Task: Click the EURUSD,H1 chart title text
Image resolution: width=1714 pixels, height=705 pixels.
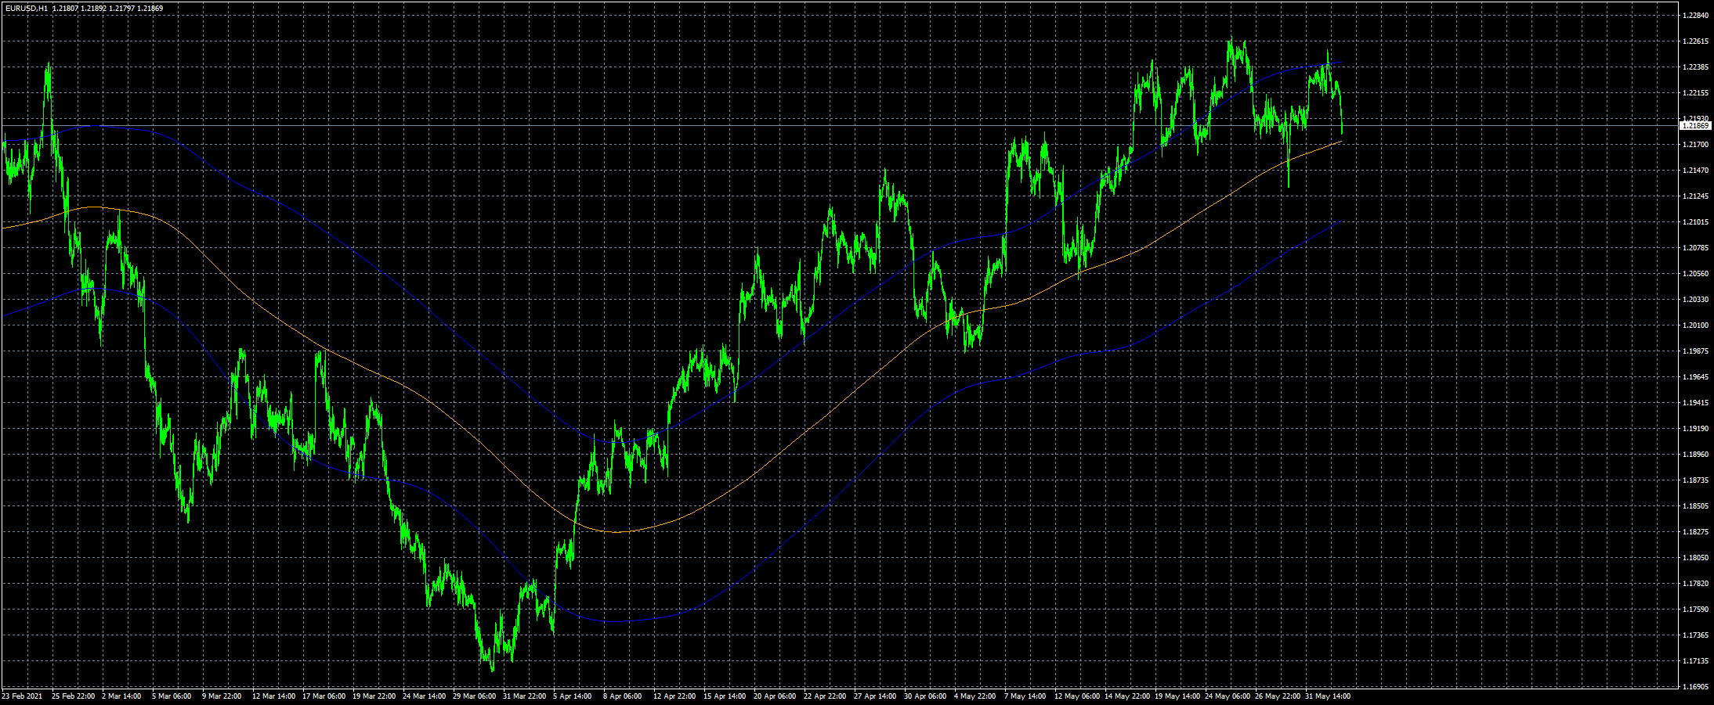Action: [25, 8]
